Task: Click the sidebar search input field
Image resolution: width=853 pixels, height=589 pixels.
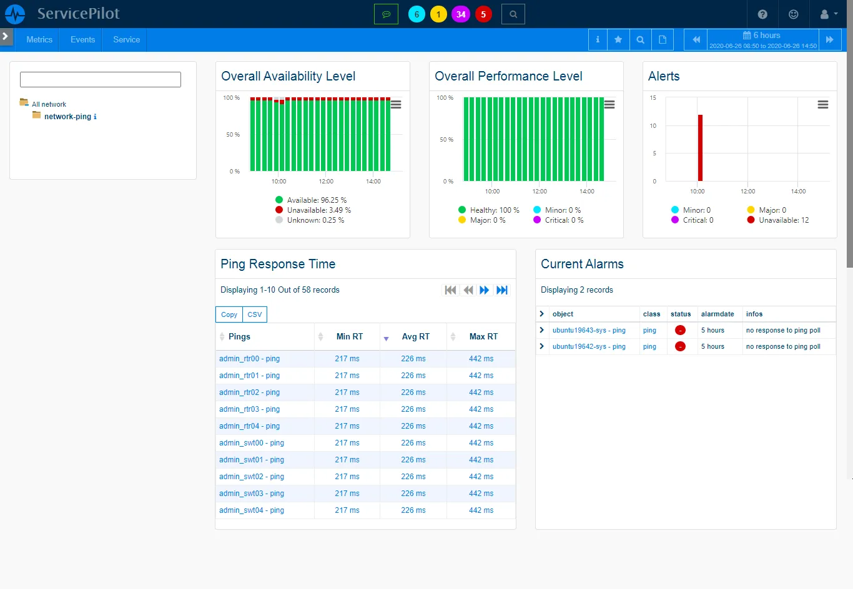Action: click(100, 79)
